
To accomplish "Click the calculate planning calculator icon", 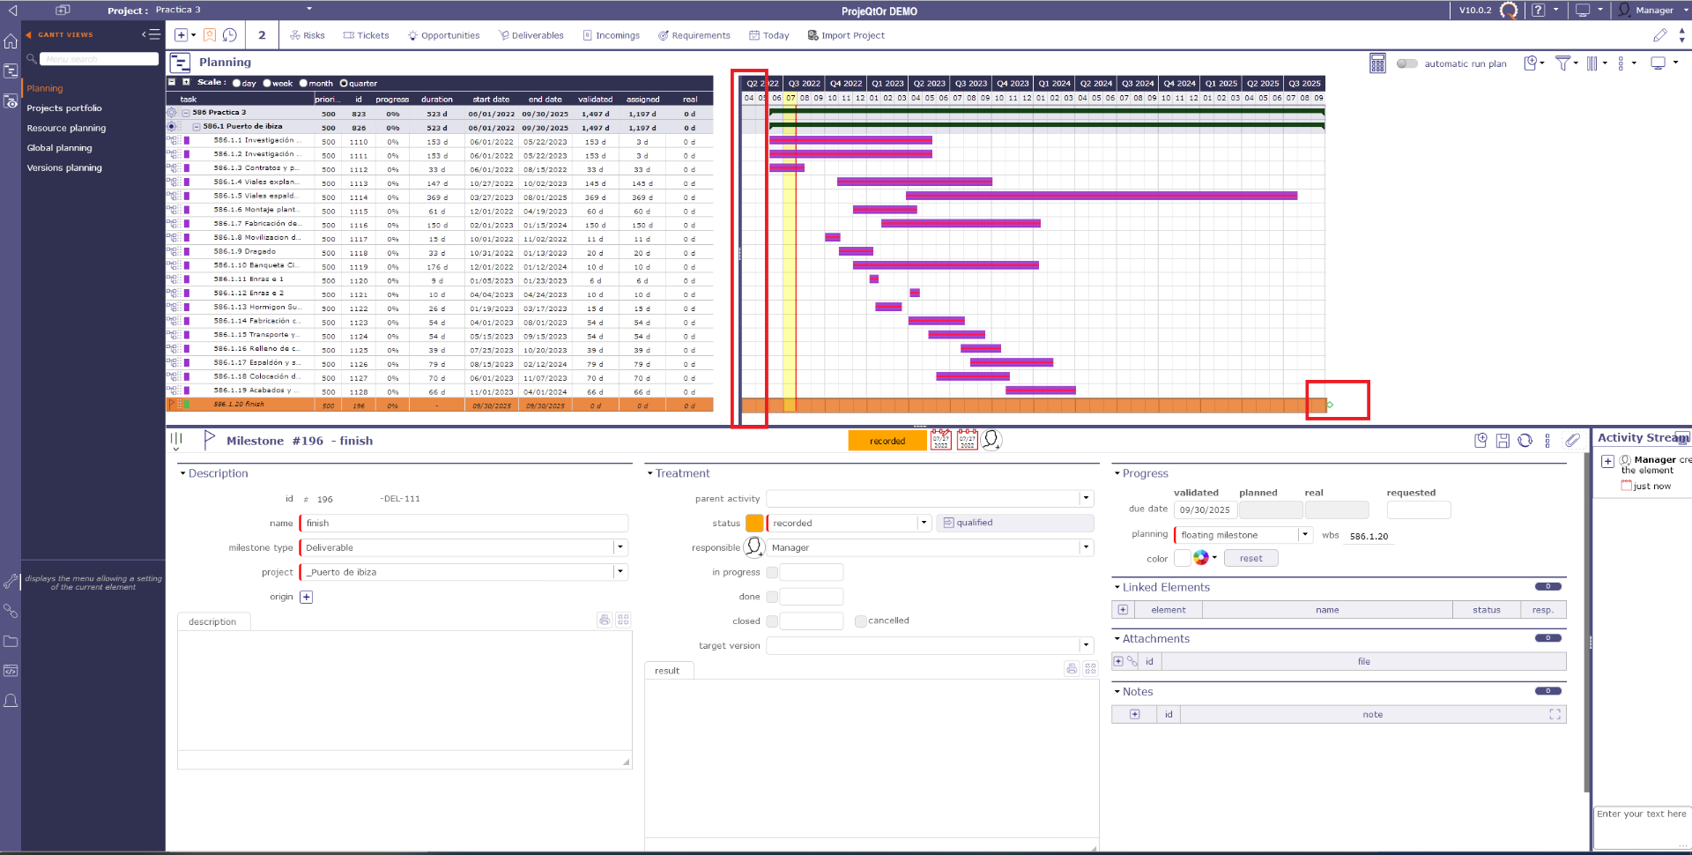I will [x=1377, y=63].
